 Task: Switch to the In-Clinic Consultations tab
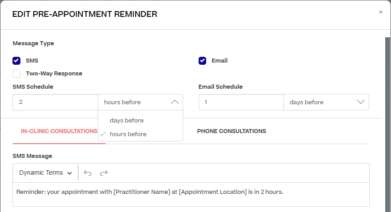[x=59, y=131]
